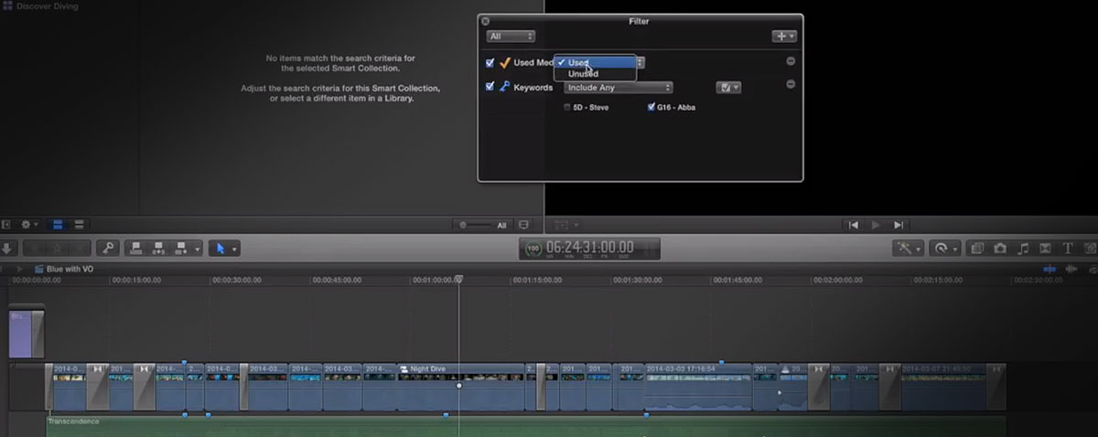Show or hide the Libraries list
Image resolution: width=1098 pixels, height=437 pixels.
[x=6, y=224]
